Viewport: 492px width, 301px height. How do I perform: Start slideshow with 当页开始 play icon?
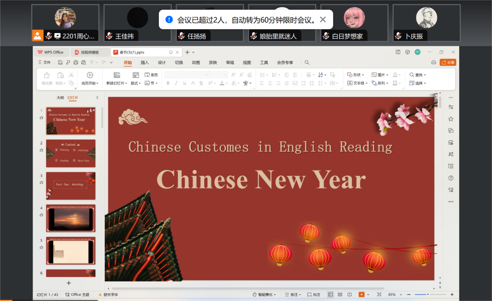tap(90, 75)
